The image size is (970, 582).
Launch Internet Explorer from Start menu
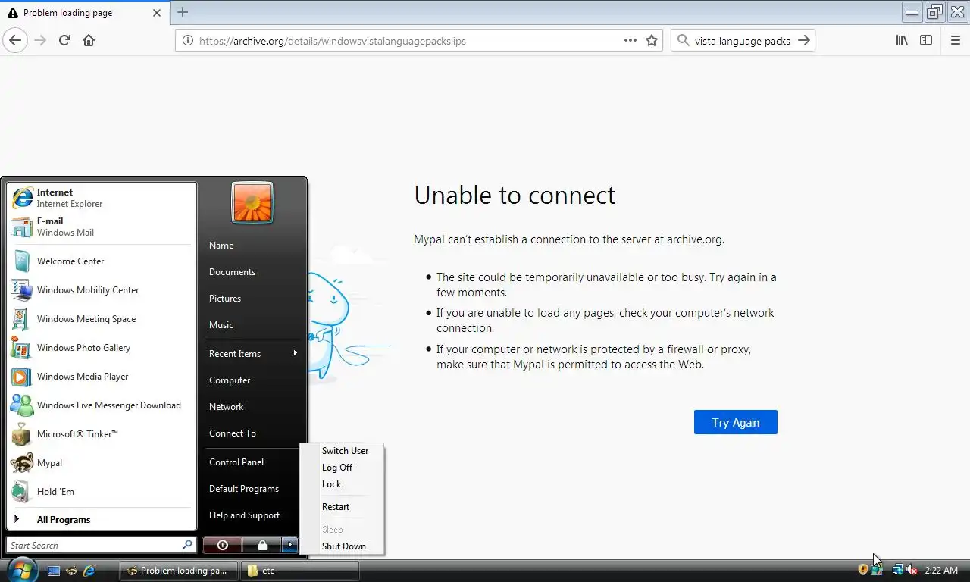coord(102,198)
